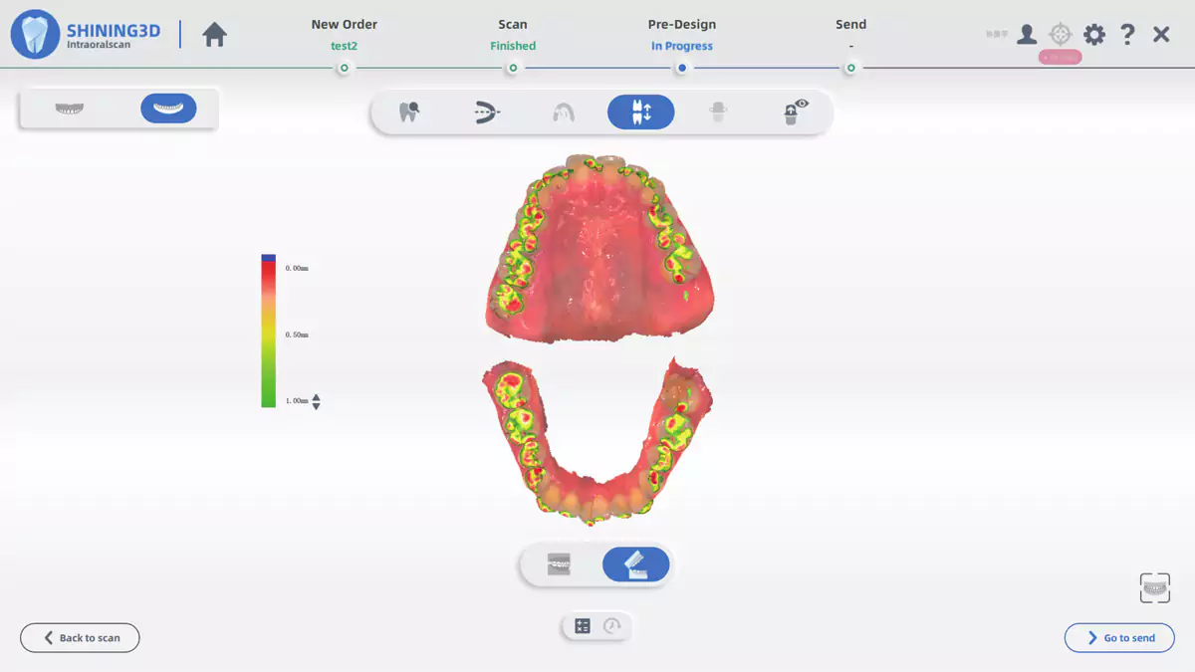Open the undercut view eye tool
This screenshot has width=1195, height=672.
(x=795, y=112)
